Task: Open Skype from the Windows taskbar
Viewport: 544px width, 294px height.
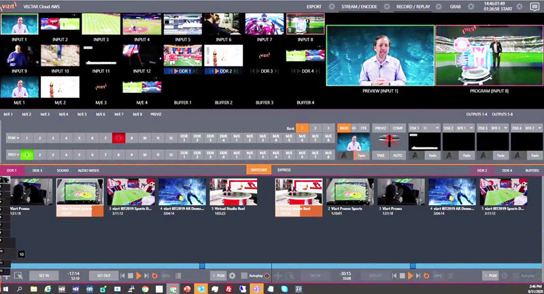Action: [x=284, y=289]
